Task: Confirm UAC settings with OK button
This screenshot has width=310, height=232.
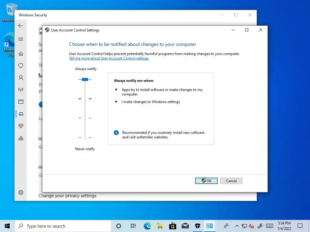Action: point(206,181)
